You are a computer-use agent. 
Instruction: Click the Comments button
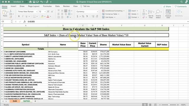(180, 6)
